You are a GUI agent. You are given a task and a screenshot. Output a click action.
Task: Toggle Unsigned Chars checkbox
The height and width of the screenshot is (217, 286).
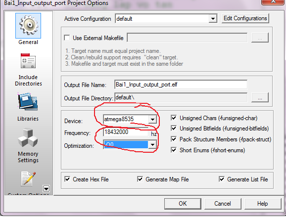[x=174, y=118]
